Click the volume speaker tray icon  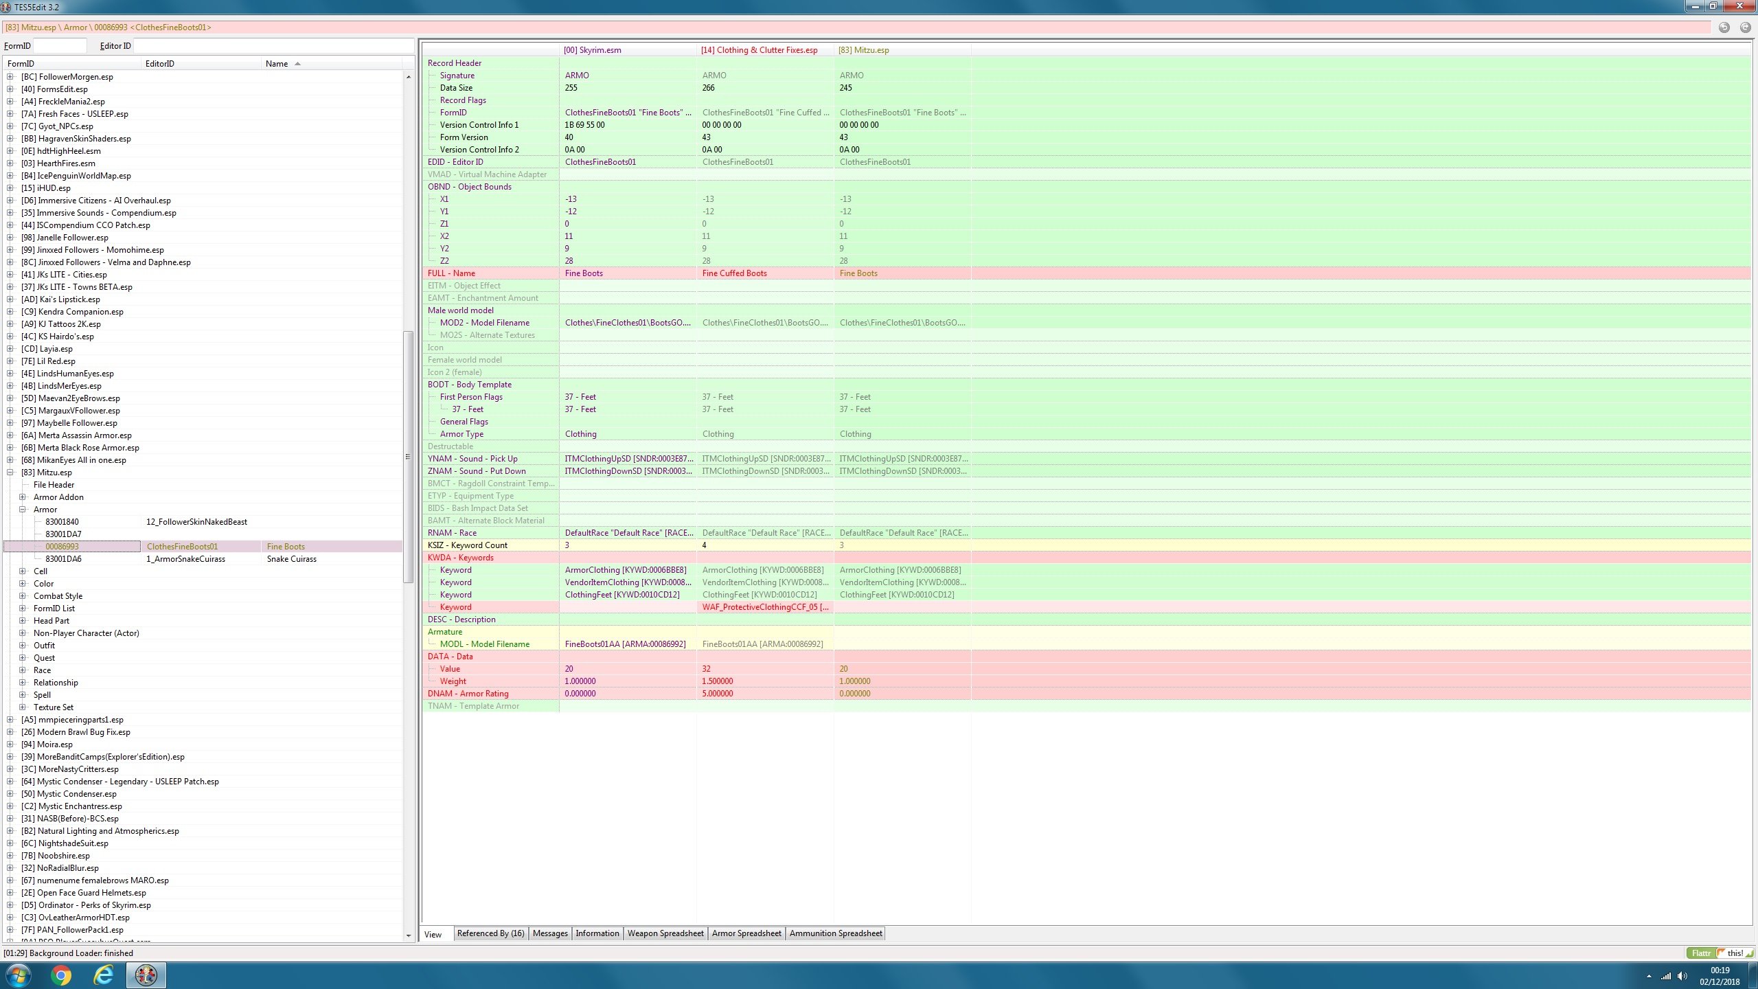click(x=1682, y=976)
